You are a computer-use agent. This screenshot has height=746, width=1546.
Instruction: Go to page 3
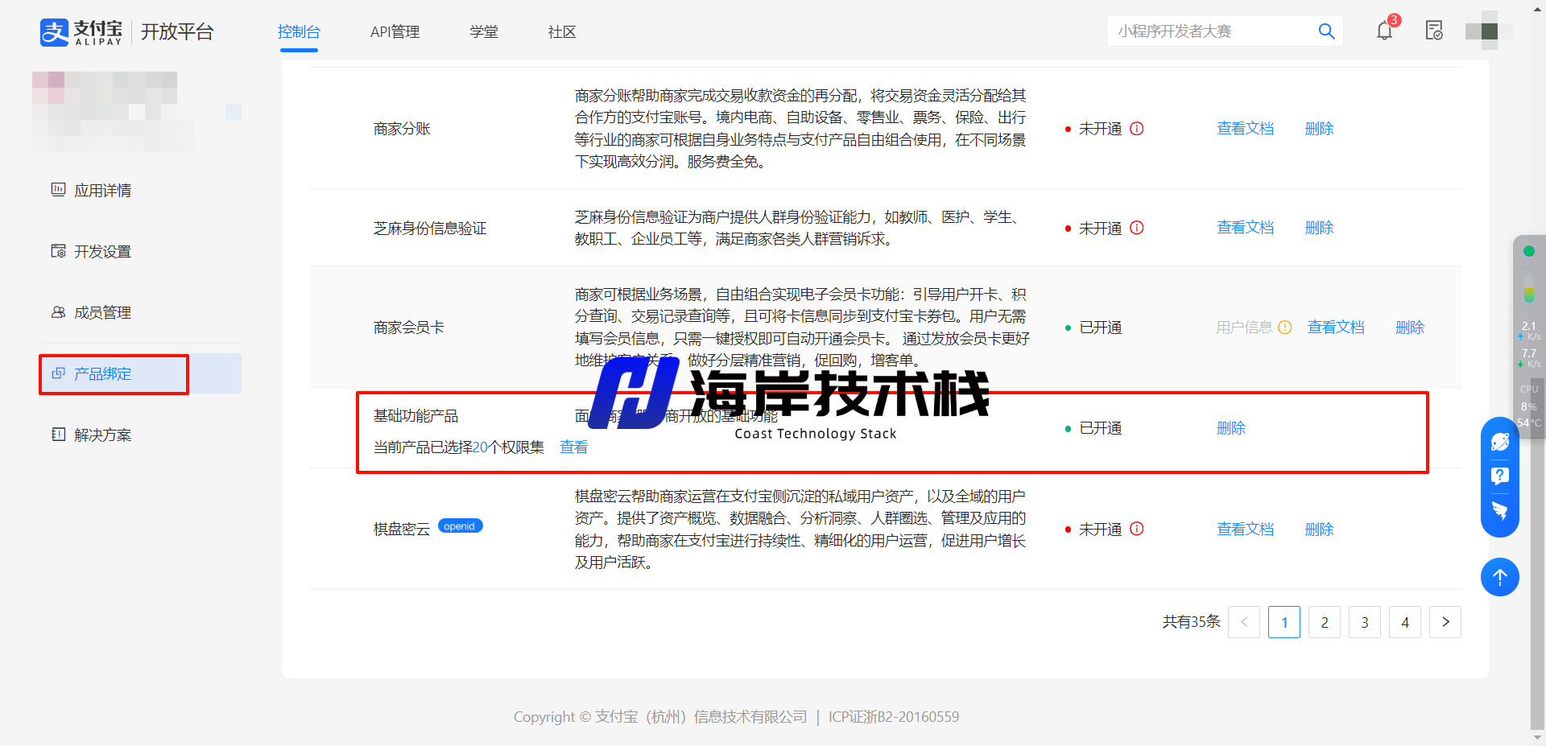(x=1365, y=622)
